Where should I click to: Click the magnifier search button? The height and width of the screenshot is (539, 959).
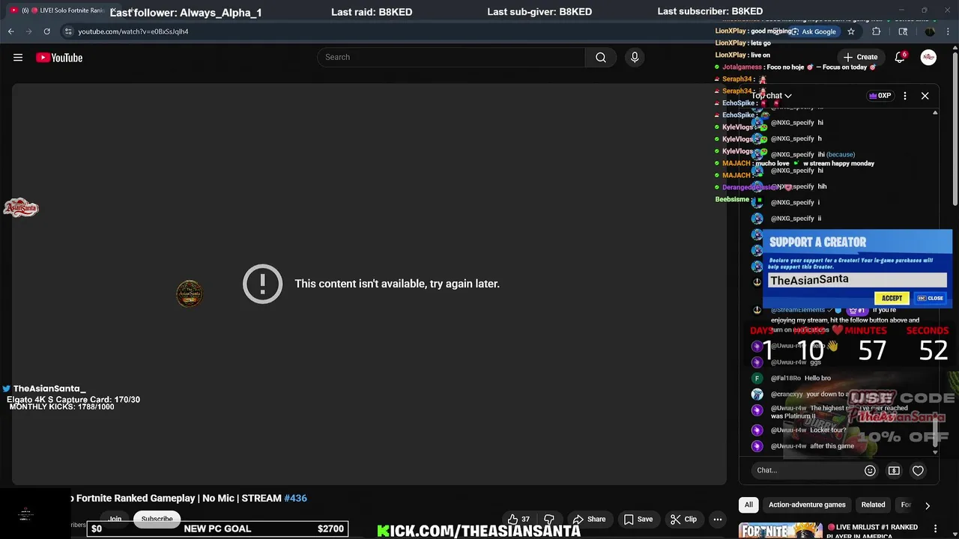[601, 58]
